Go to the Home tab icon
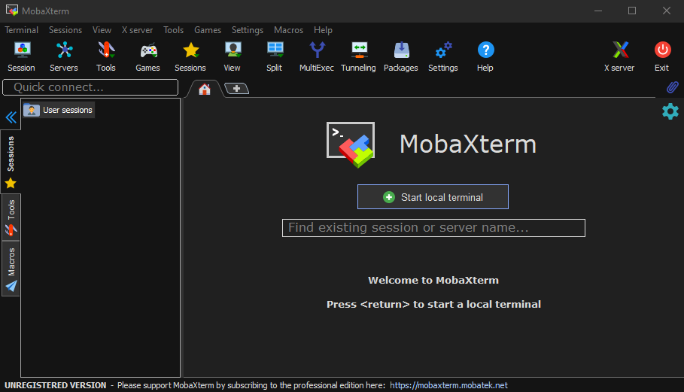 [x=205, y=89]
